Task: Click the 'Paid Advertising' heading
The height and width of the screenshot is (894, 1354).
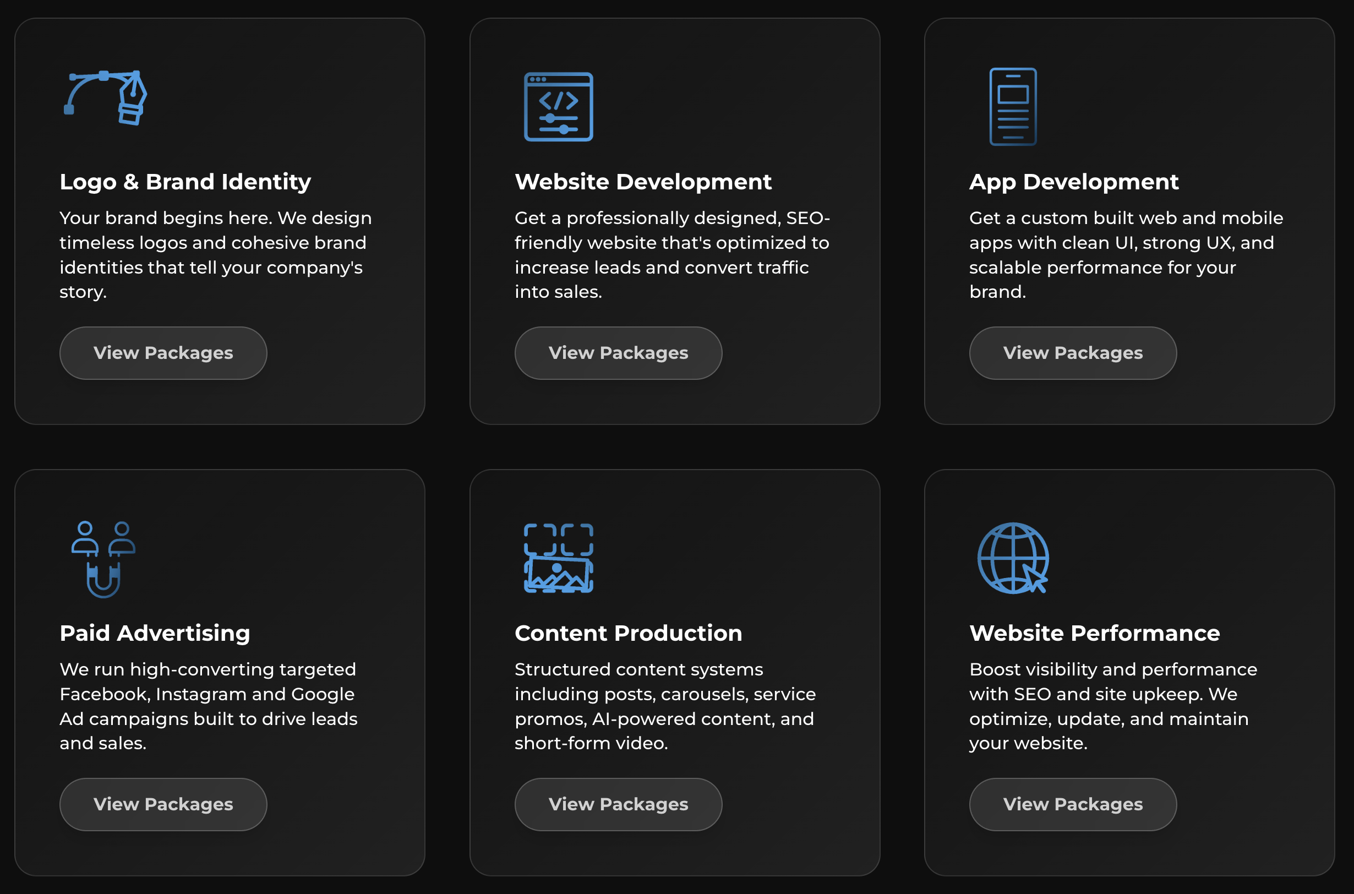Action: [155, 633]
